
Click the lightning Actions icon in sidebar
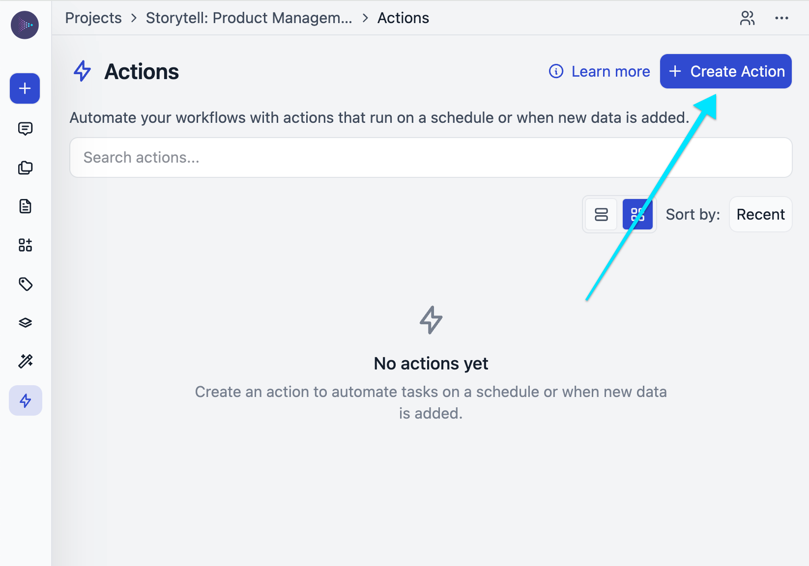point(25,400)
